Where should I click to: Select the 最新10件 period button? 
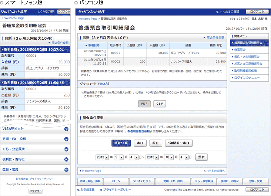pyautogui.click(x=121, y=143)
